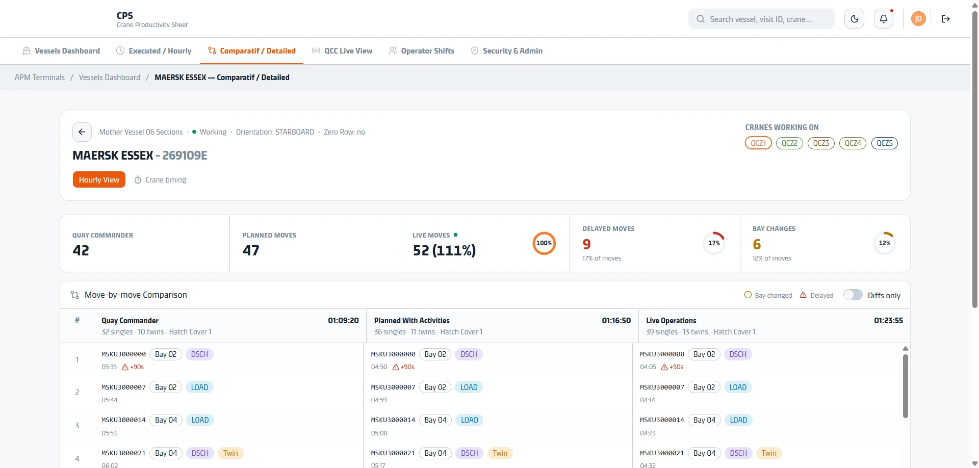
Task: Click the LOAD tag in Live Operations row 2
Action: [738, 387]
